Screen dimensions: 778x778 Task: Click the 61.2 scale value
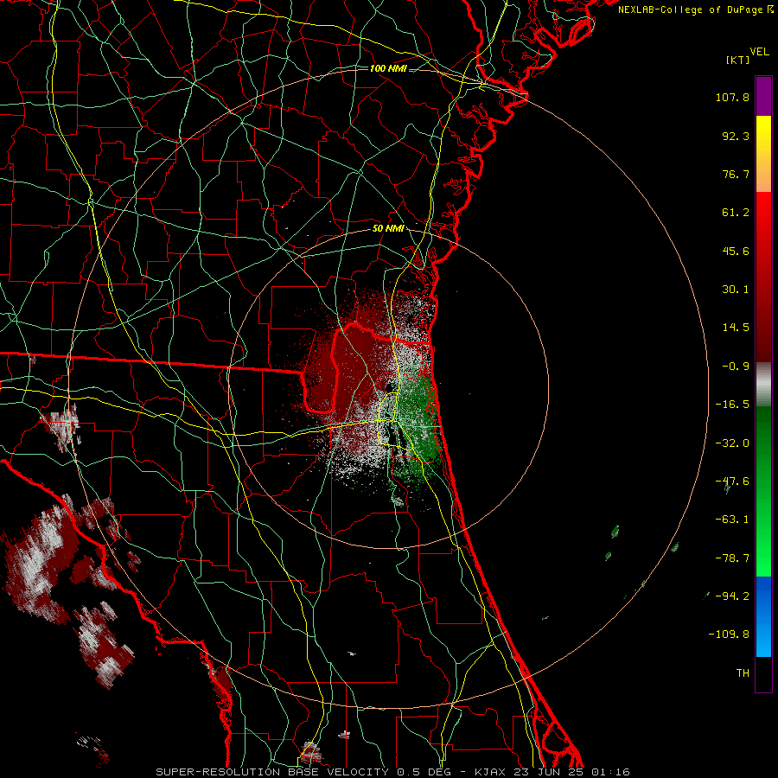(736, 213)
